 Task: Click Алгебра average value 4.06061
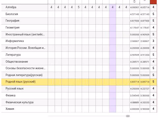tap(135, 8)
